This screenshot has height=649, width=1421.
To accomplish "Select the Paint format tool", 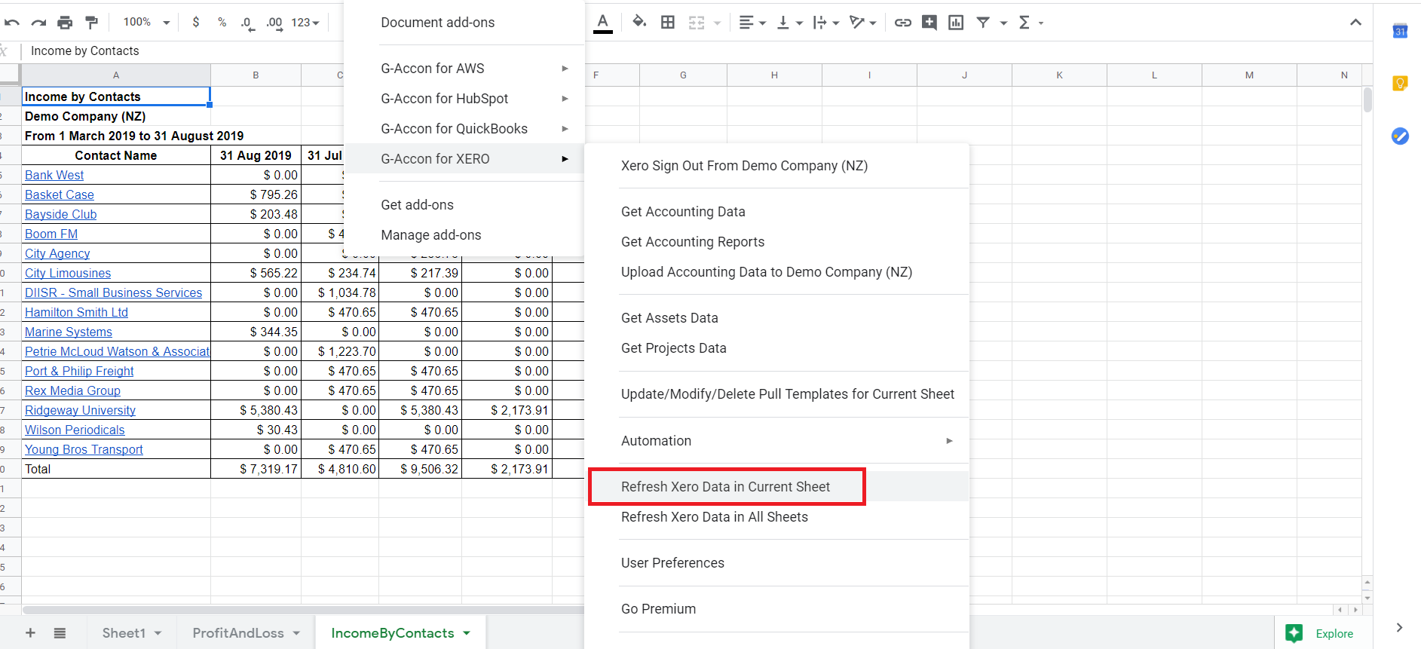I will pos(91,23).
